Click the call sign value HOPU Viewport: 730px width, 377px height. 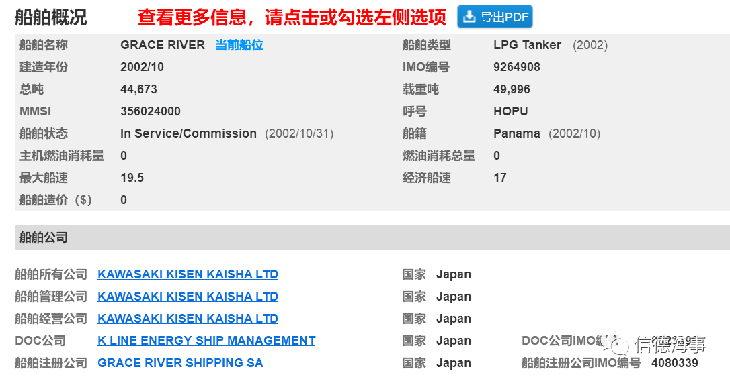coord(511,111)
